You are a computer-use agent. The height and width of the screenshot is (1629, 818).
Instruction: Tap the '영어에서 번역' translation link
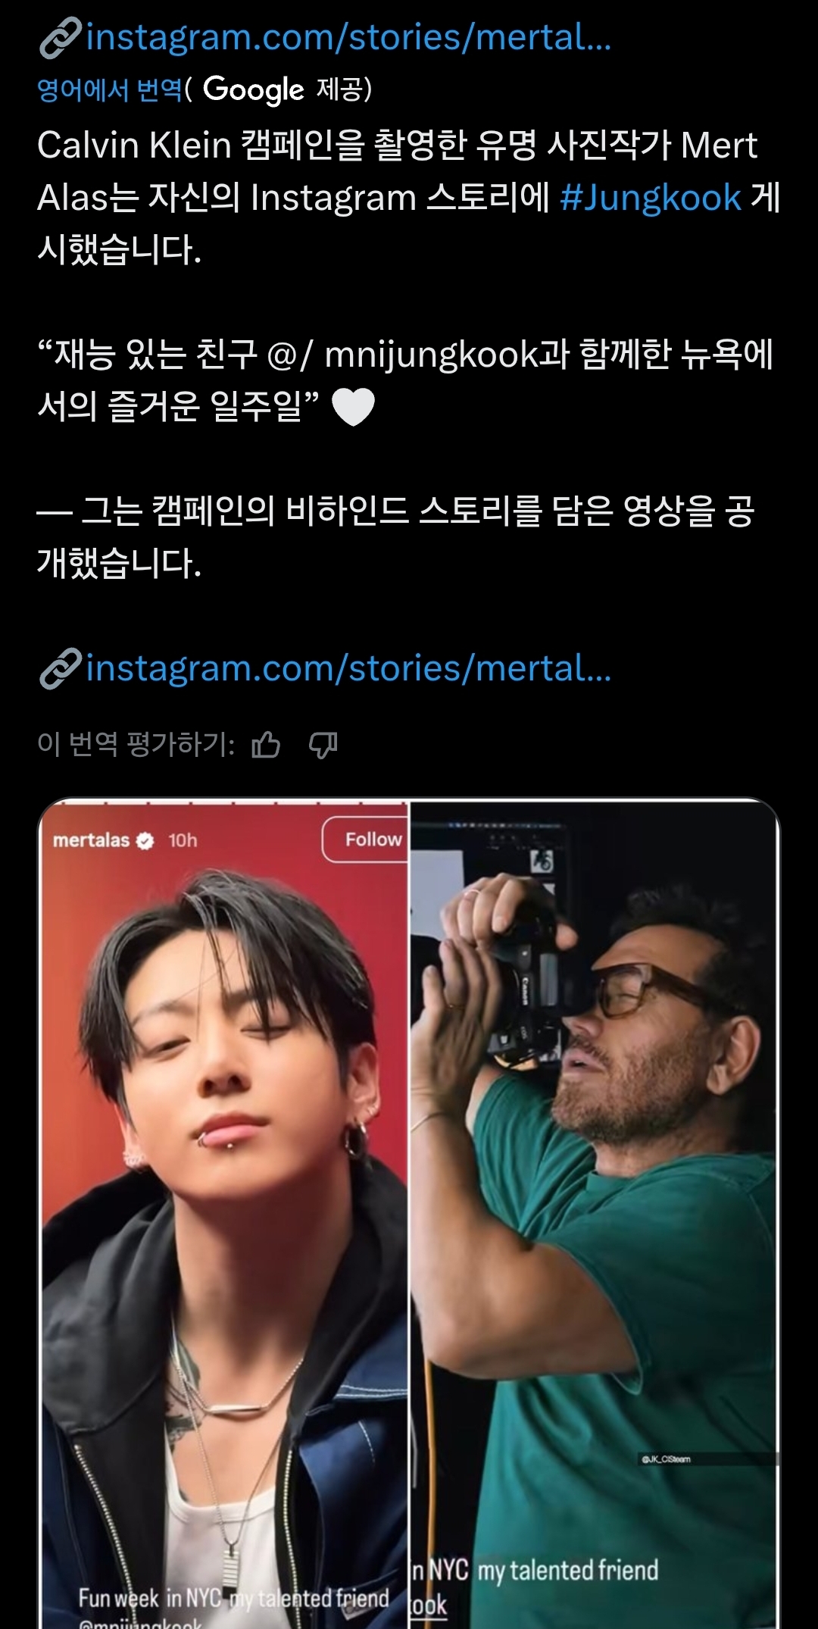[x=110, y=90]
